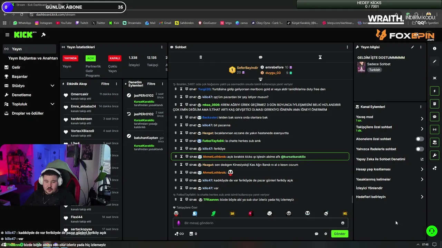Open Hedefleri belirleyin options arrow
This screenshot has width=442, height=248.
422,197
